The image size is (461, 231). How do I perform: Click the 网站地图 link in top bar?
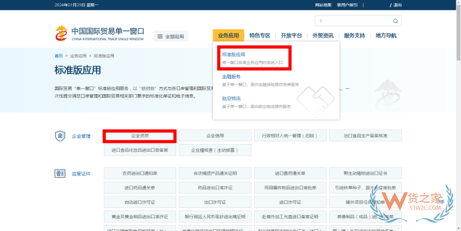click(x=323, y=5)
